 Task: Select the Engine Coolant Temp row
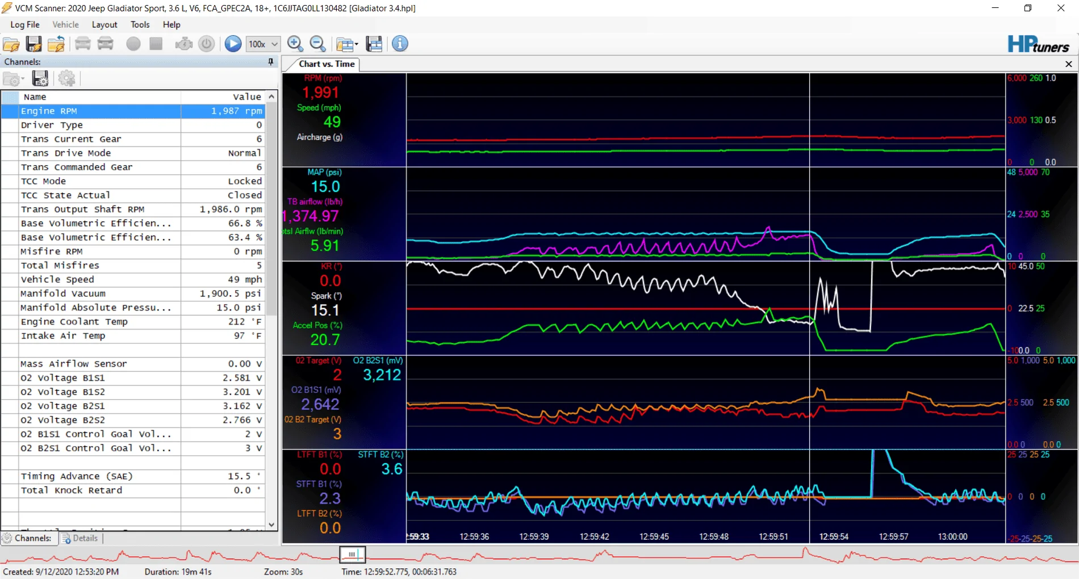pyautogui.click(x=133, y=322)
